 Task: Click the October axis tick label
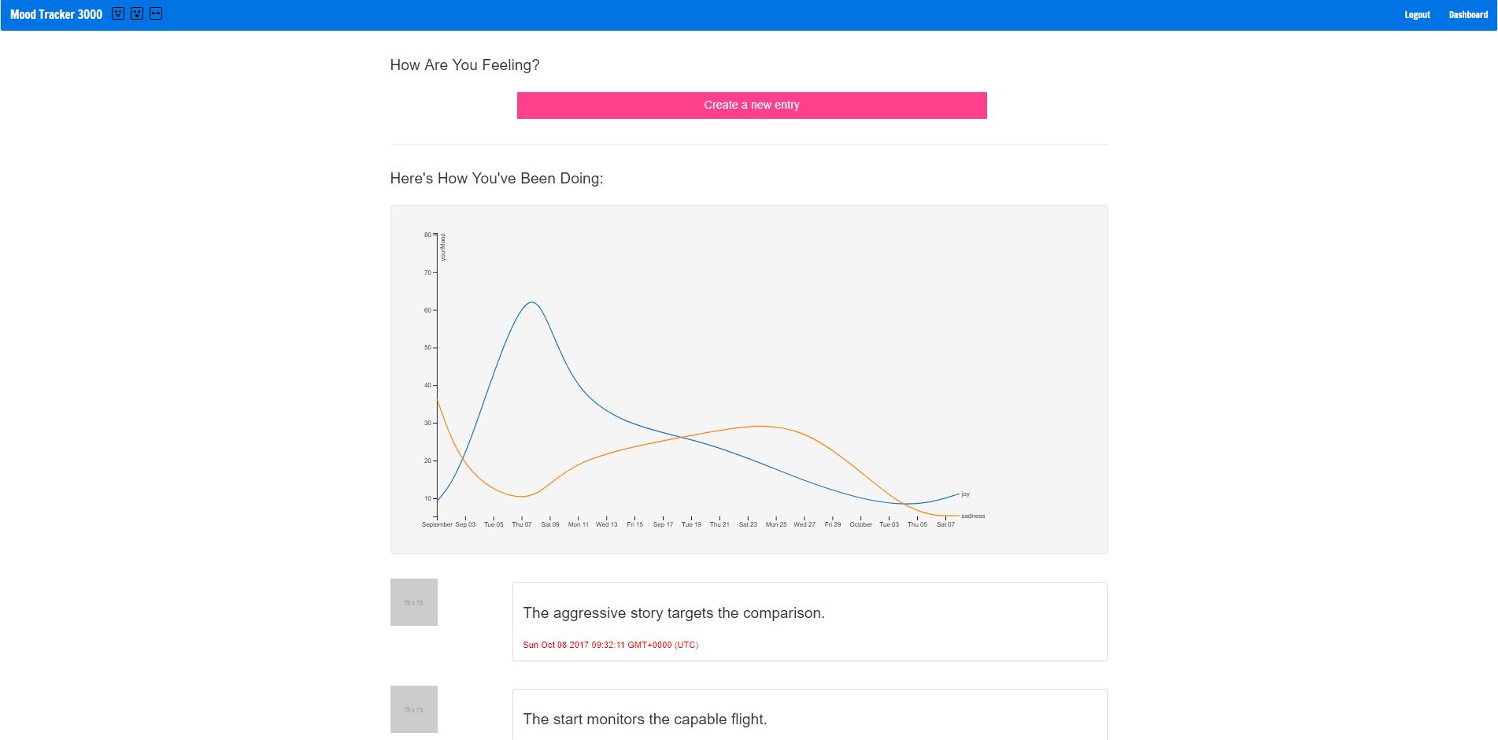click(x=860, y=524)
